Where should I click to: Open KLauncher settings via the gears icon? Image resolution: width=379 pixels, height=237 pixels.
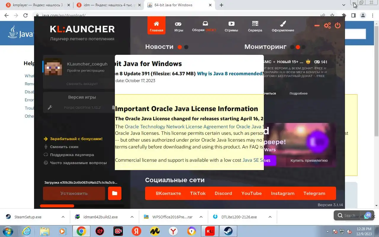pyautogui.click(x=327, y=25)
